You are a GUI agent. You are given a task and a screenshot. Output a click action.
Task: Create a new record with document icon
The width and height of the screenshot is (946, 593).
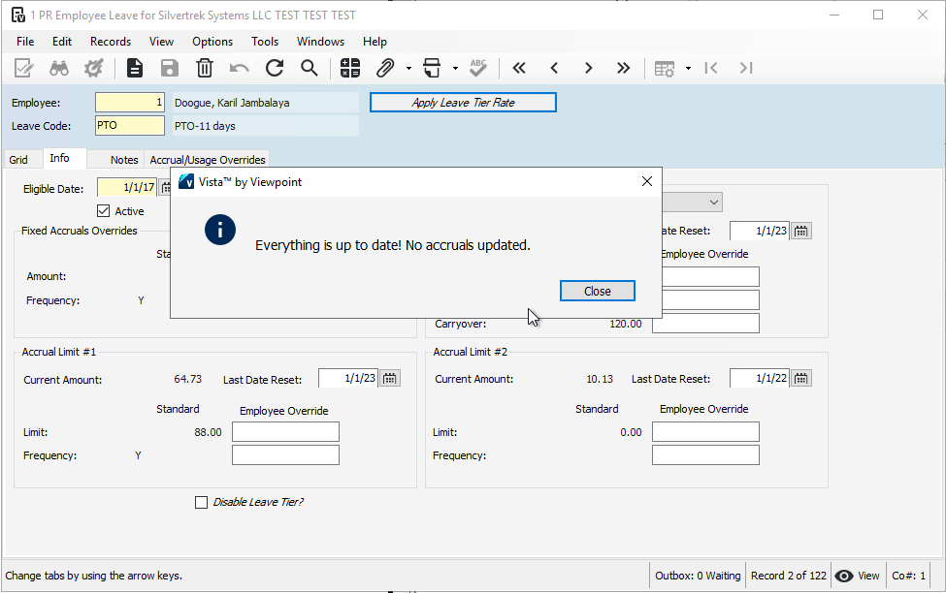point(135,68)
